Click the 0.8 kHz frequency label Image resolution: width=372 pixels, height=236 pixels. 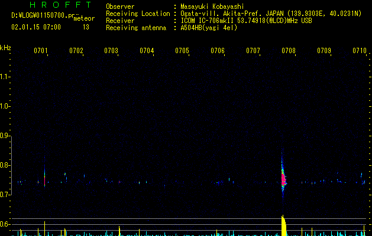coord(5,165)
